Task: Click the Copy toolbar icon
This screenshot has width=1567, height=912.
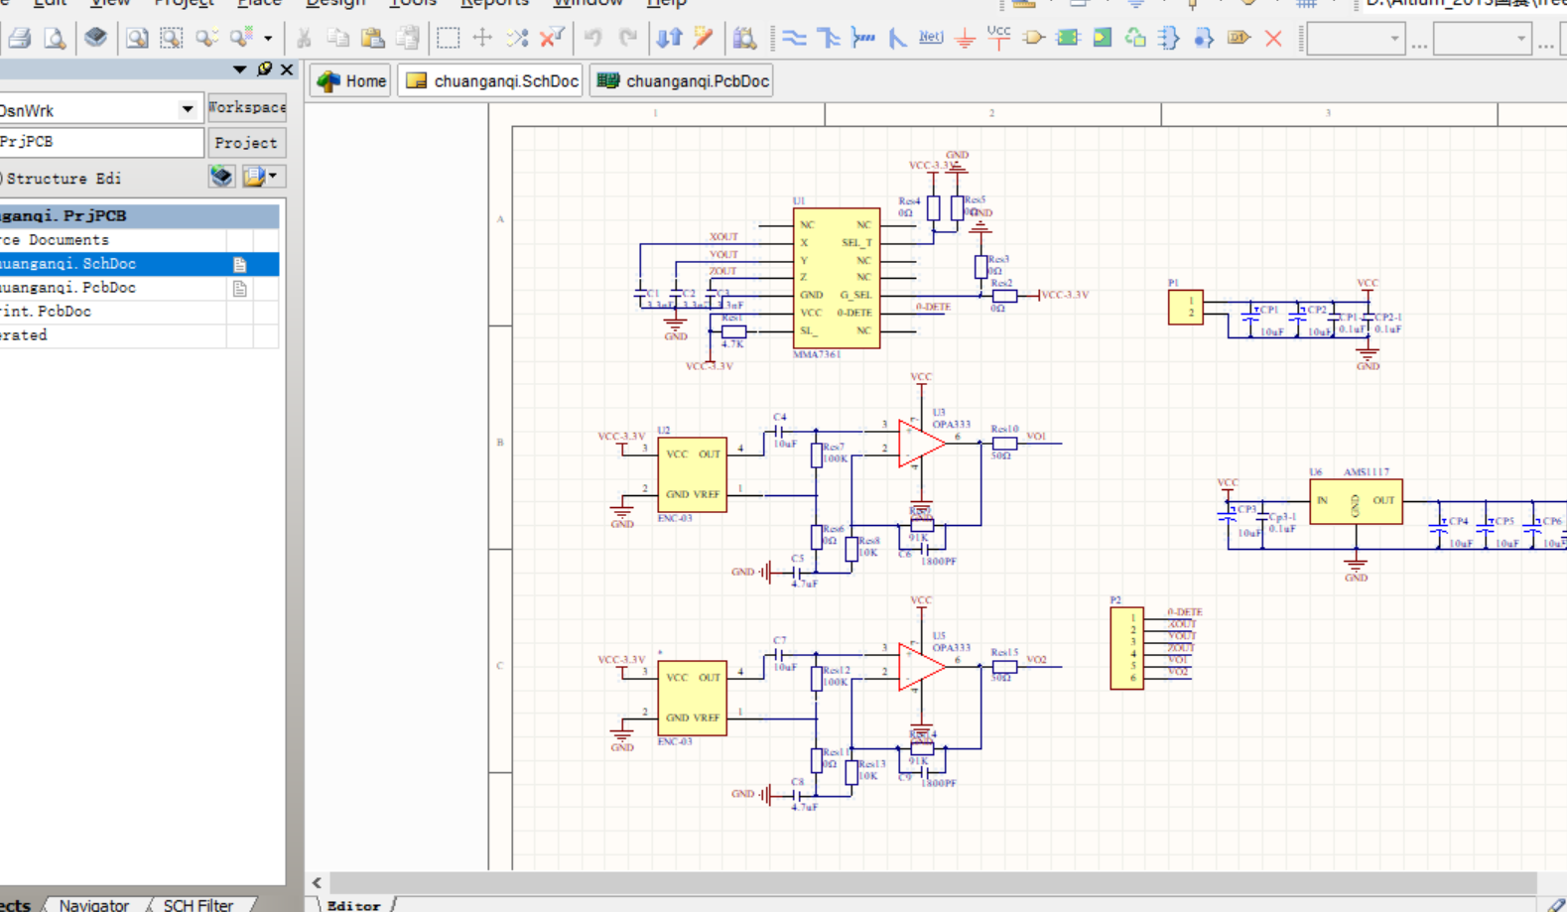Action: click(338, 39)
